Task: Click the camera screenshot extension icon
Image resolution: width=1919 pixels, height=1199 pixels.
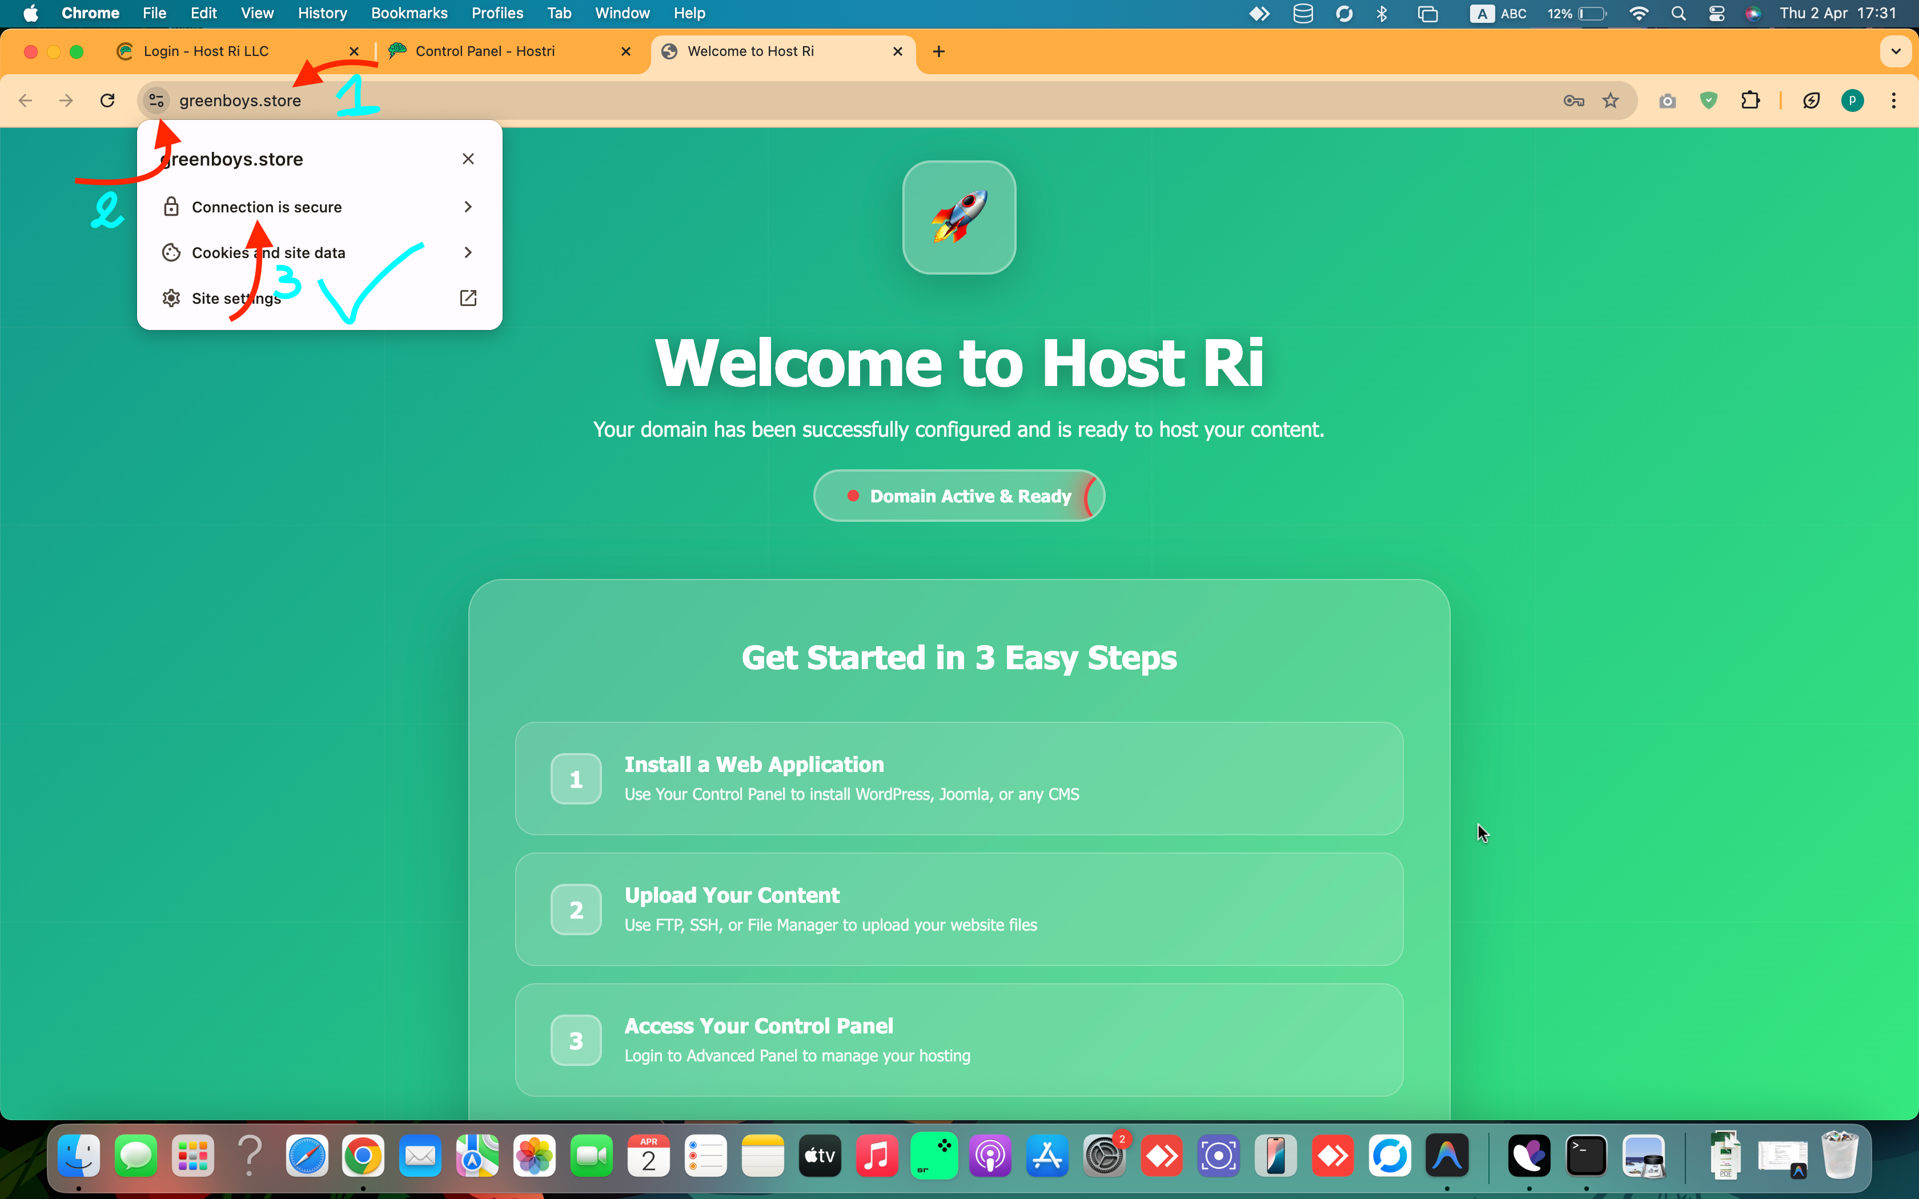Action: (1667, 100)
